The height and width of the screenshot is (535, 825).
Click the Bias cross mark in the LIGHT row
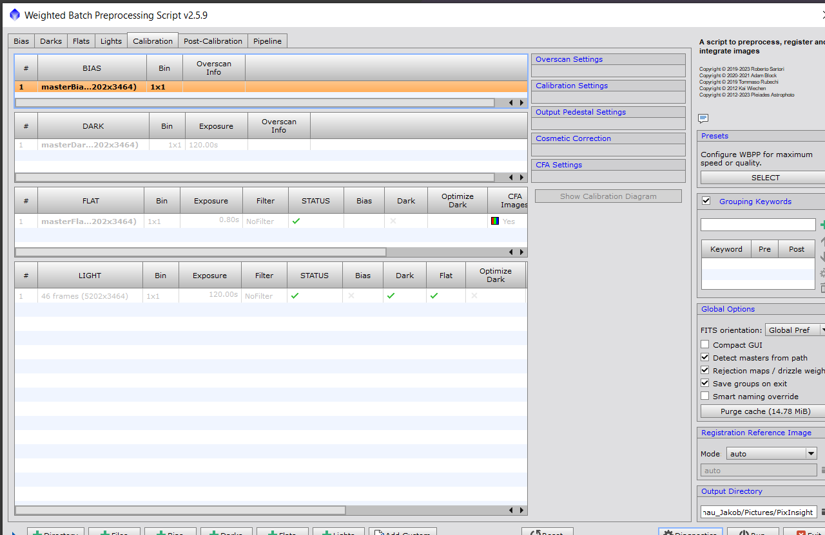coord(351,296)
